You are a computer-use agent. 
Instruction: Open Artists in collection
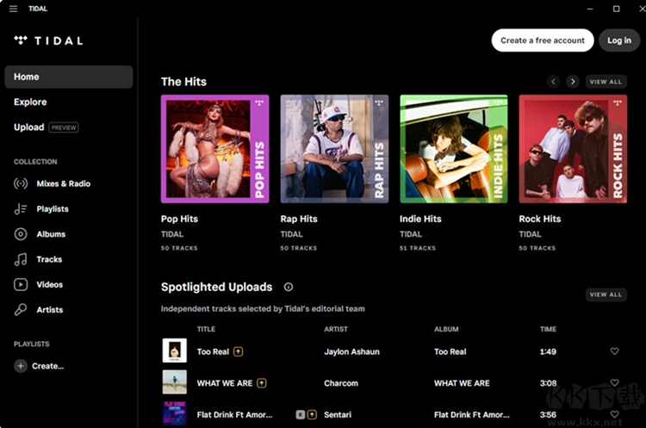49,310
